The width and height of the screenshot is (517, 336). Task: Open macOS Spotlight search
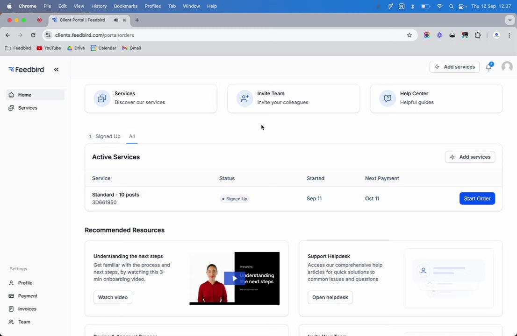click(451, 6)
